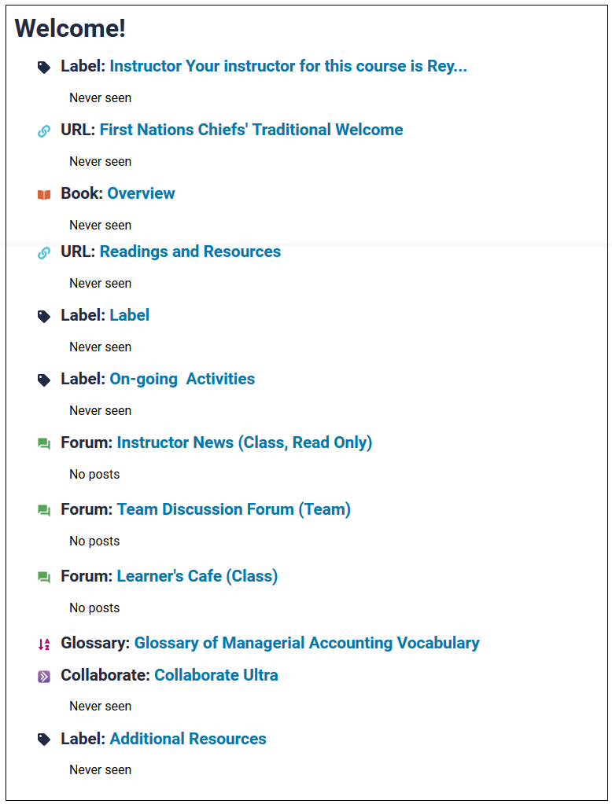
Task: Click the chain icon for Readings and Resources
Action: tap(44, 253)
